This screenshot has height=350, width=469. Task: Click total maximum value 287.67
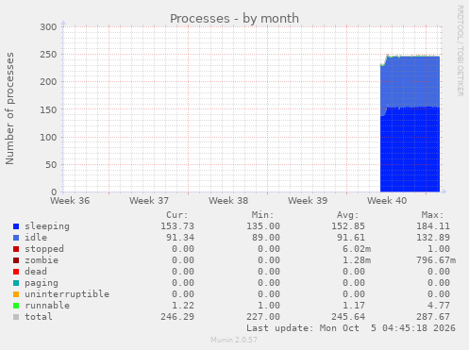pyautogui.click(x=433, y=317)
